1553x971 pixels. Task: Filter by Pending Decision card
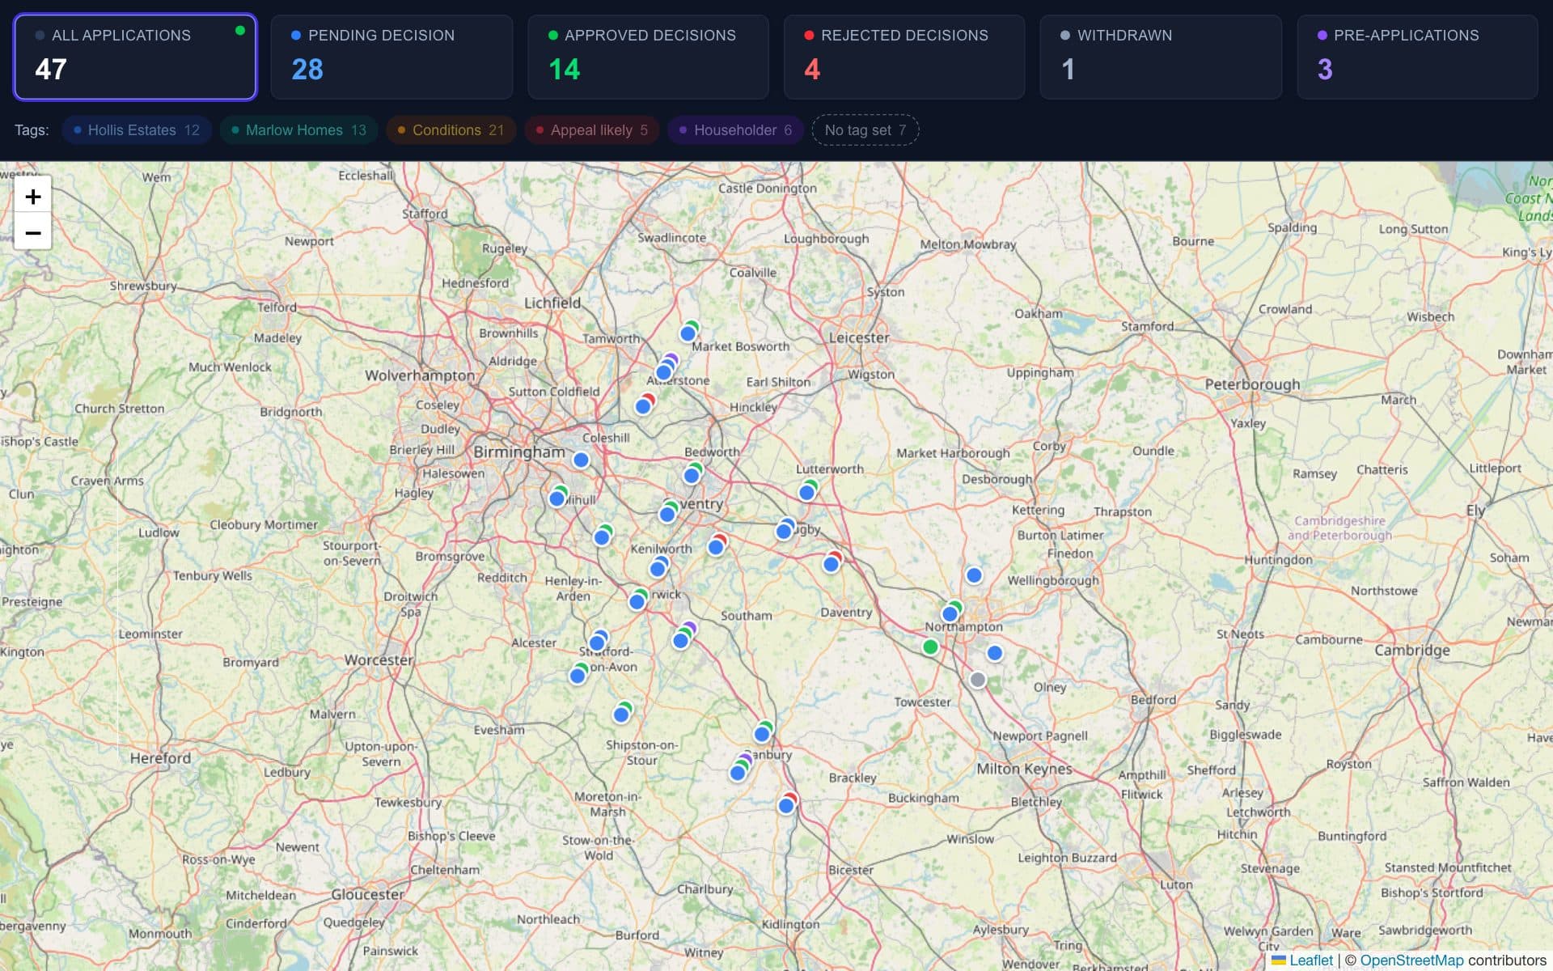391,57
